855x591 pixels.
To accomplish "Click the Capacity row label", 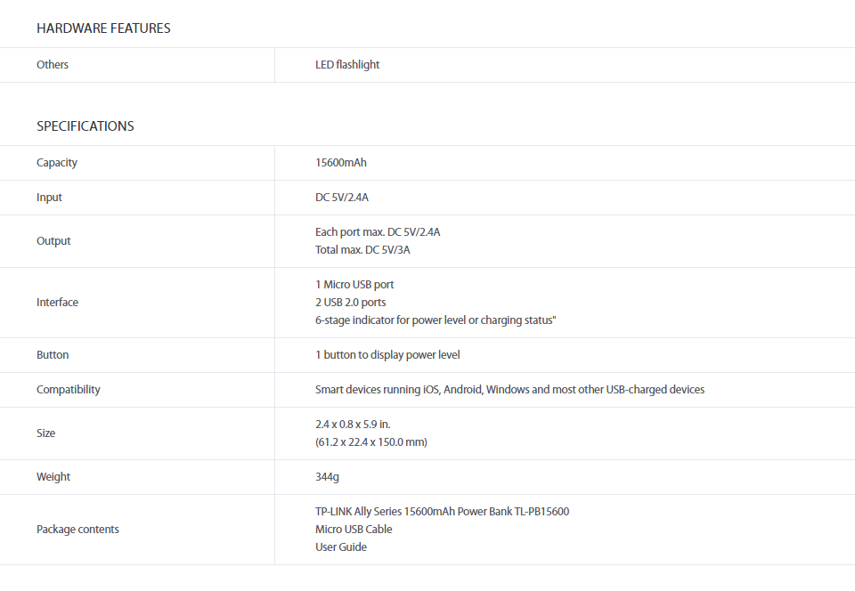I will click(x=57, y=163).
